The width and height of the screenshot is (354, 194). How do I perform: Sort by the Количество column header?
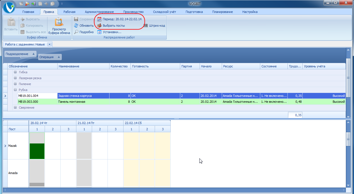[120, 66]
